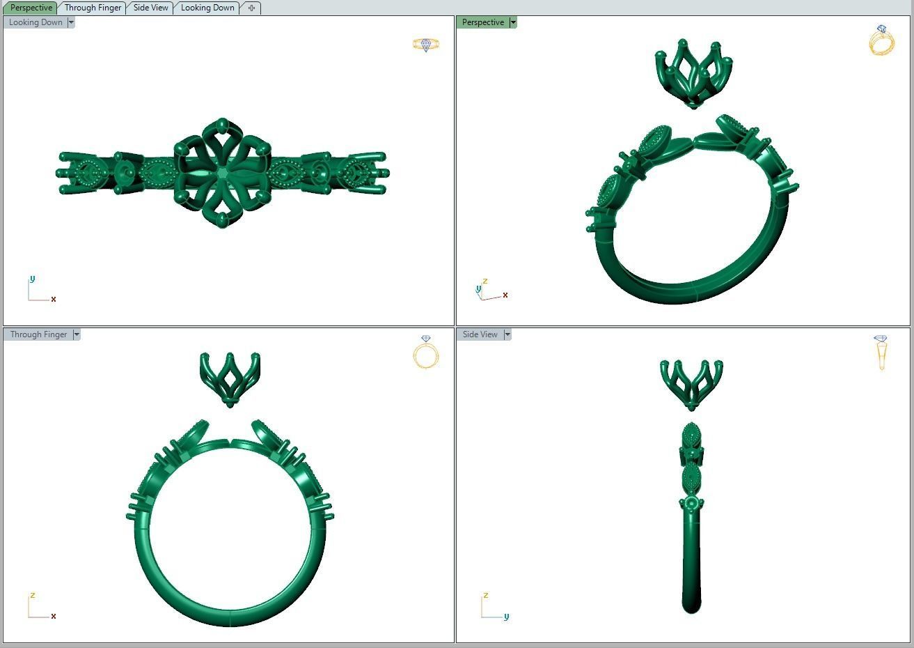
Task: Click the side-view ring orientation icon
Action: tap(881, 352)
